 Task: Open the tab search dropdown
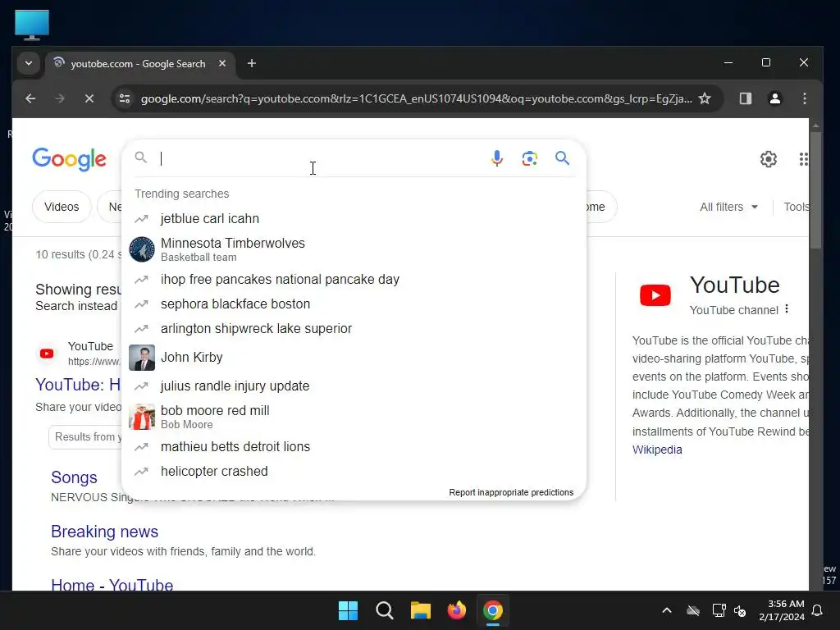[29, 63]
